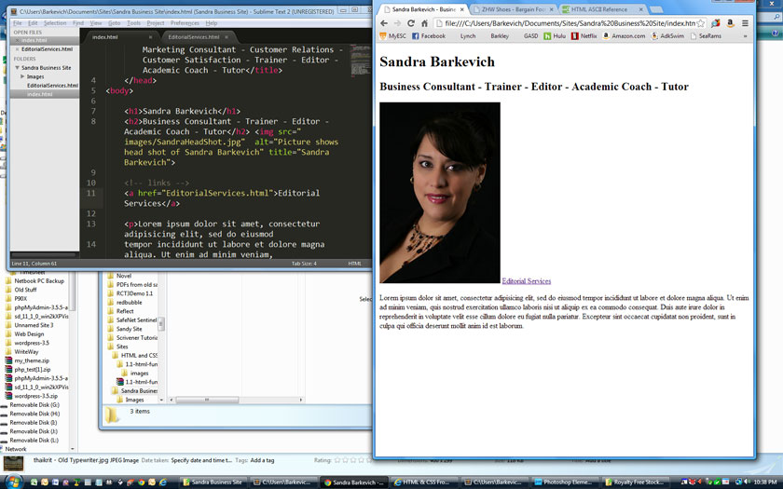Close Sandra Barkevich Chrome tab
The height and width of the screenshot is (489, 783).
[x=461, y=9]
